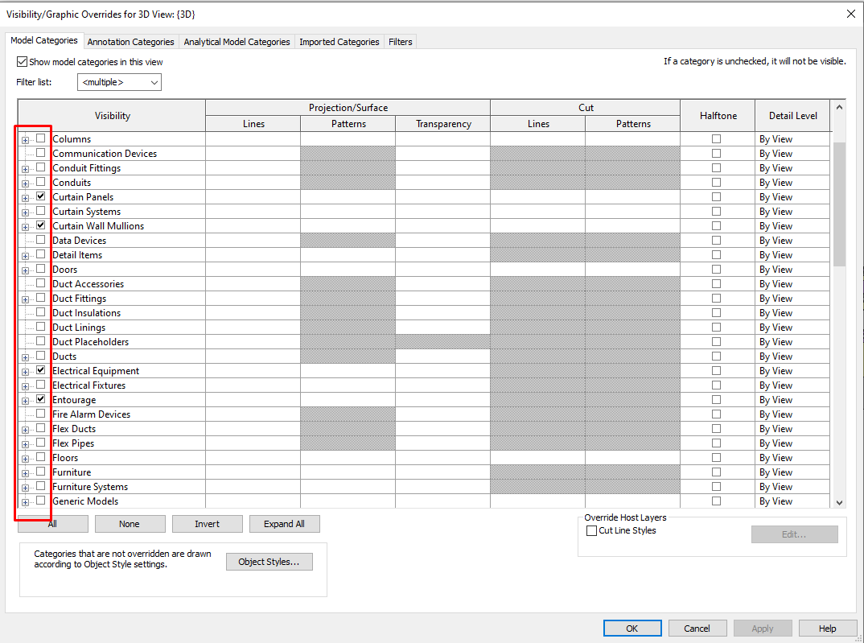Confirm with the OK button
864x643 pixels.
(x=632, y=629)
